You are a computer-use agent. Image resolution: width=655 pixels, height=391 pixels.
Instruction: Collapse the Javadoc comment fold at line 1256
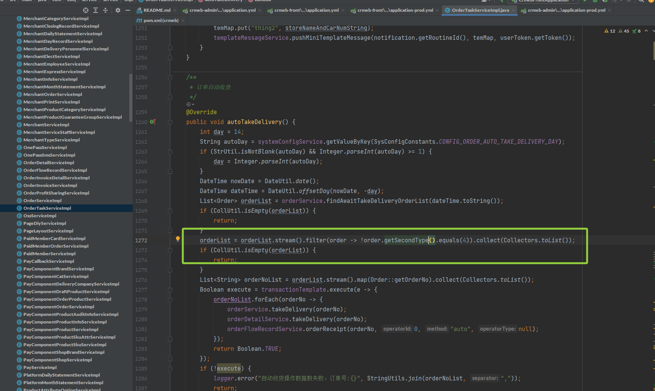170,77
